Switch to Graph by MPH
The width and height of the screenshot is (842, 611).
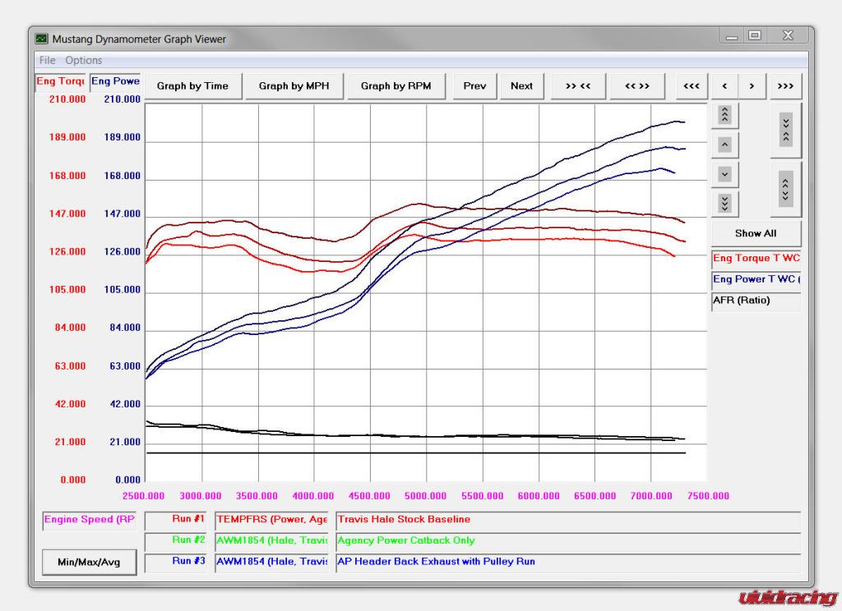[x=294, y=86]
